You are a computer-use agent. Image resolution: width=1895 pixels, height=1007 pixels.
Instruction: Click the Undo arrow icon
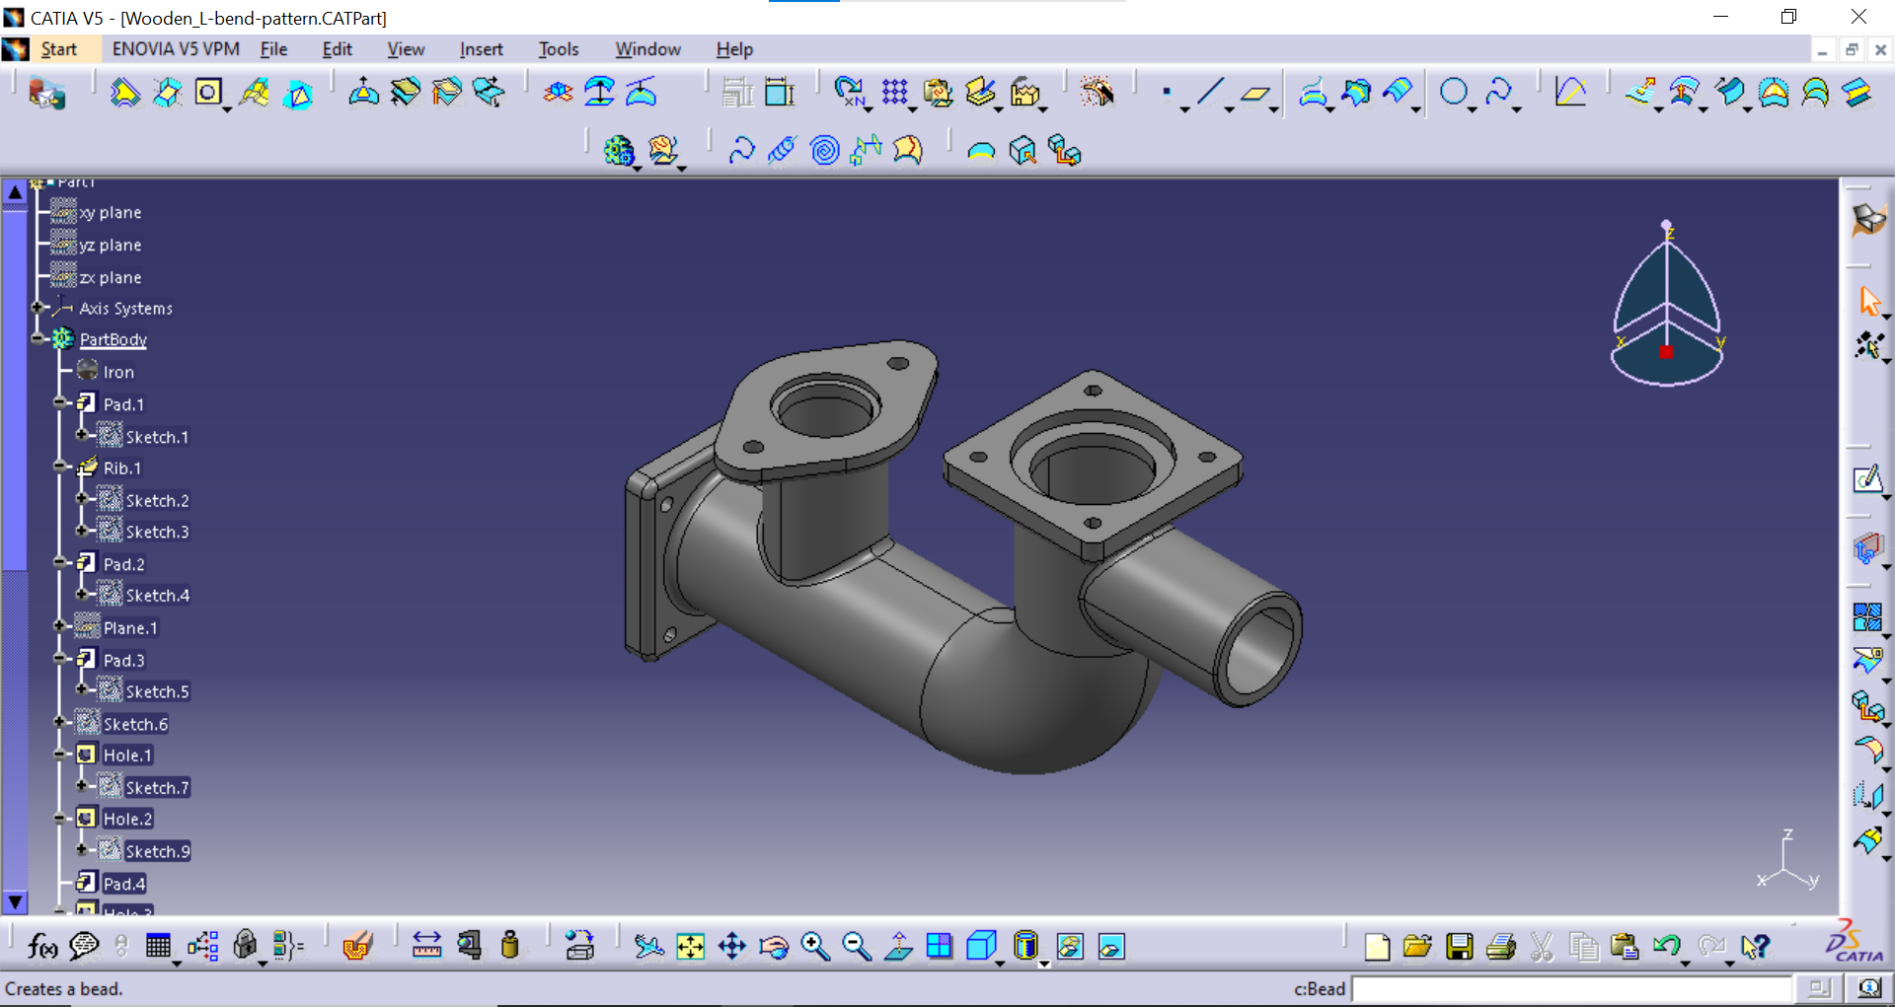click(1666, 947)
